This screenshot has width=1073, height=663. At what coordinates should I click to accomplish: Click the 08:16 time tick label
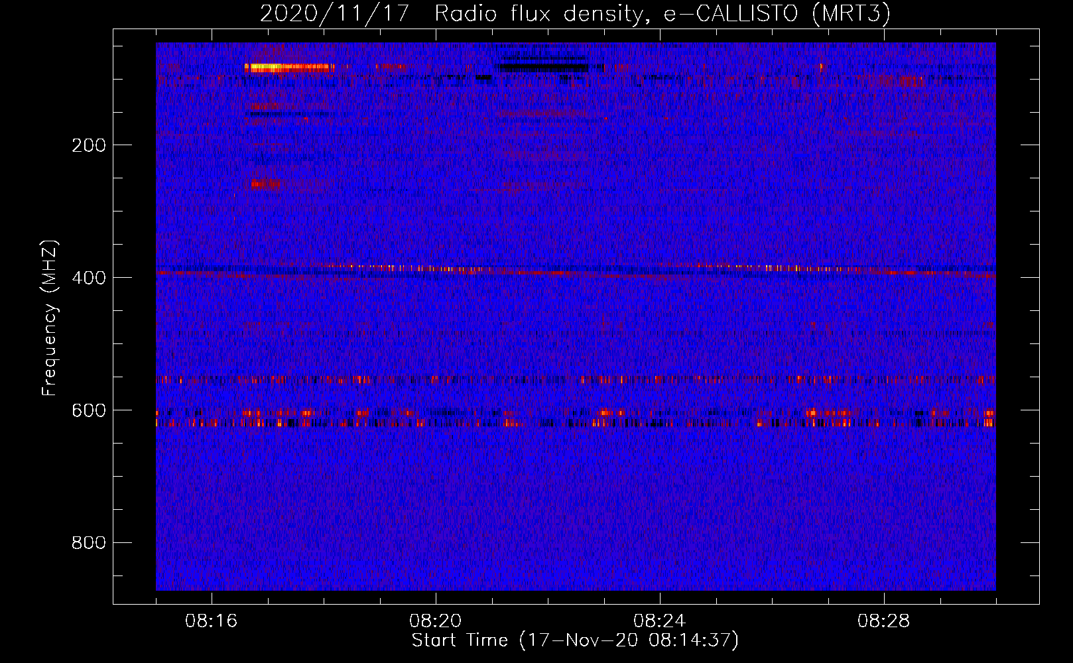point(211,621)
